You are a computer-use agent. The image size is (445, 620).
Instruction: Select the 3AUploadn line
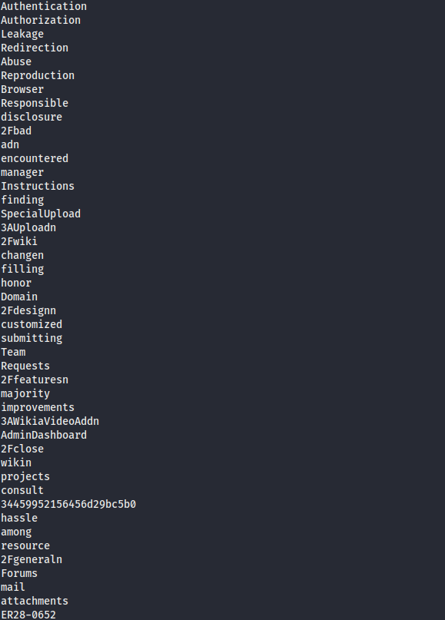point(28,227)
